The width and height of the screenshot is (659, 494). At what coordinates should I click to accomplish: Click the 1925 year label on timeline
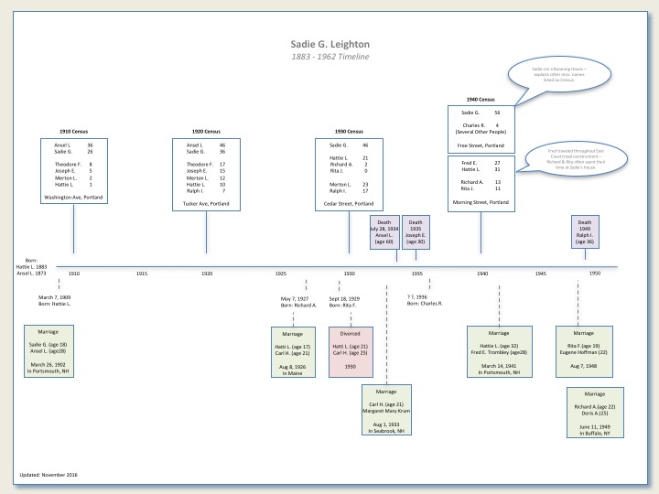[282, 274]
